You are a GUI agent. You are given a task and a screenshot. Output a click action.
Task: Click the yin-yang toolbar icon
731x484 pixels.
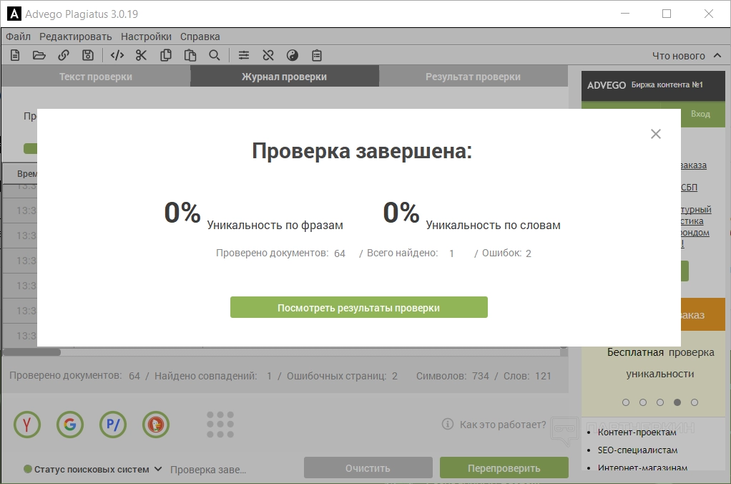(x=292, y=55)
